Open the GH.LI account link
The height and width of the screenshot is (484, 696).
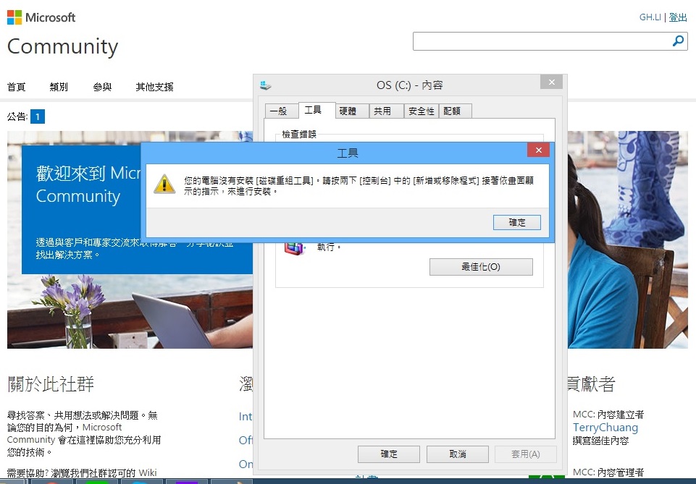650,17
